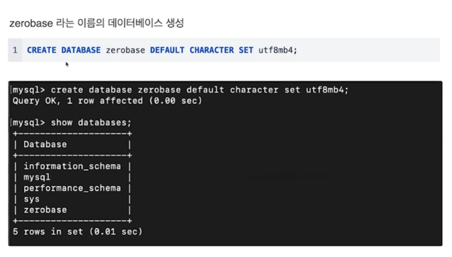Select 'zerobase' in the SQL code line
Screen dimensions: 452x257
[125, 50]
